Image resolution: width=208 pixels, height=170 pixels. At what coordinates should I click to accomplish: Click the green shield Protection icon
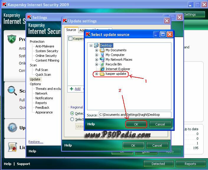click(12, 39)
